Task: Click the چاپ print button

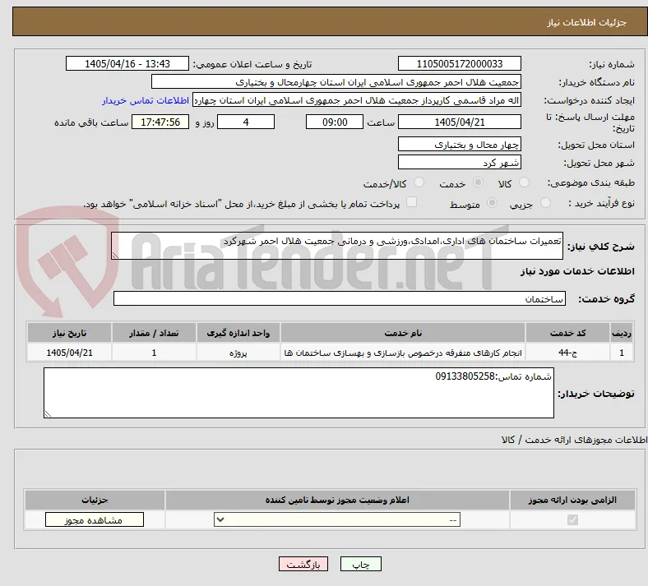Action: point(361,564)
